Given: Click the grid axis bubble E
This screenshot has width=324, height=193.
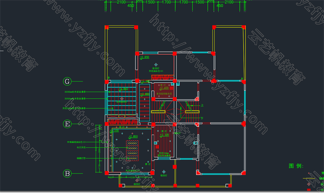Looking at the screenshot, I should click(x=67, y=124).
